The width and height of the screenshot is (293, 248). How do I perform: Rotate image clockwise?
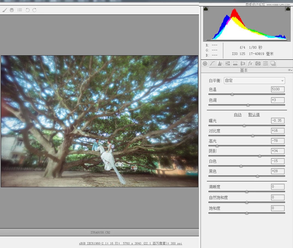[34, 10]
